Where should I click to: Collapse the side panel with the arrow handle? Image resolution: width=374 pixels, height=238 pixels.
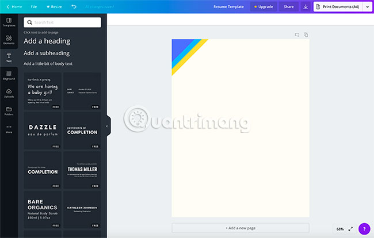click(108, 126)
